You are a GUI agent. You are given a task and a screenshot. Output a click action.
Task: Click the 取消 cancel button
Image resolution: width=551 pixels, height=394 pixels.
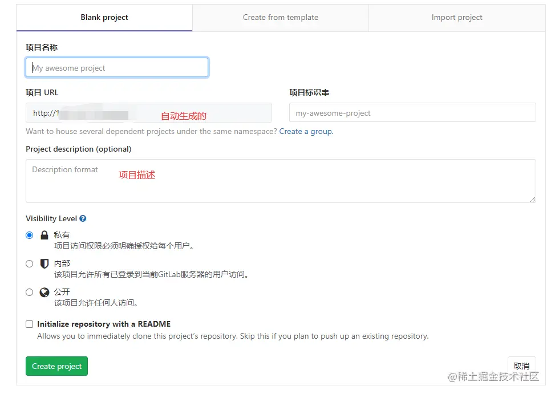[521, 366]
